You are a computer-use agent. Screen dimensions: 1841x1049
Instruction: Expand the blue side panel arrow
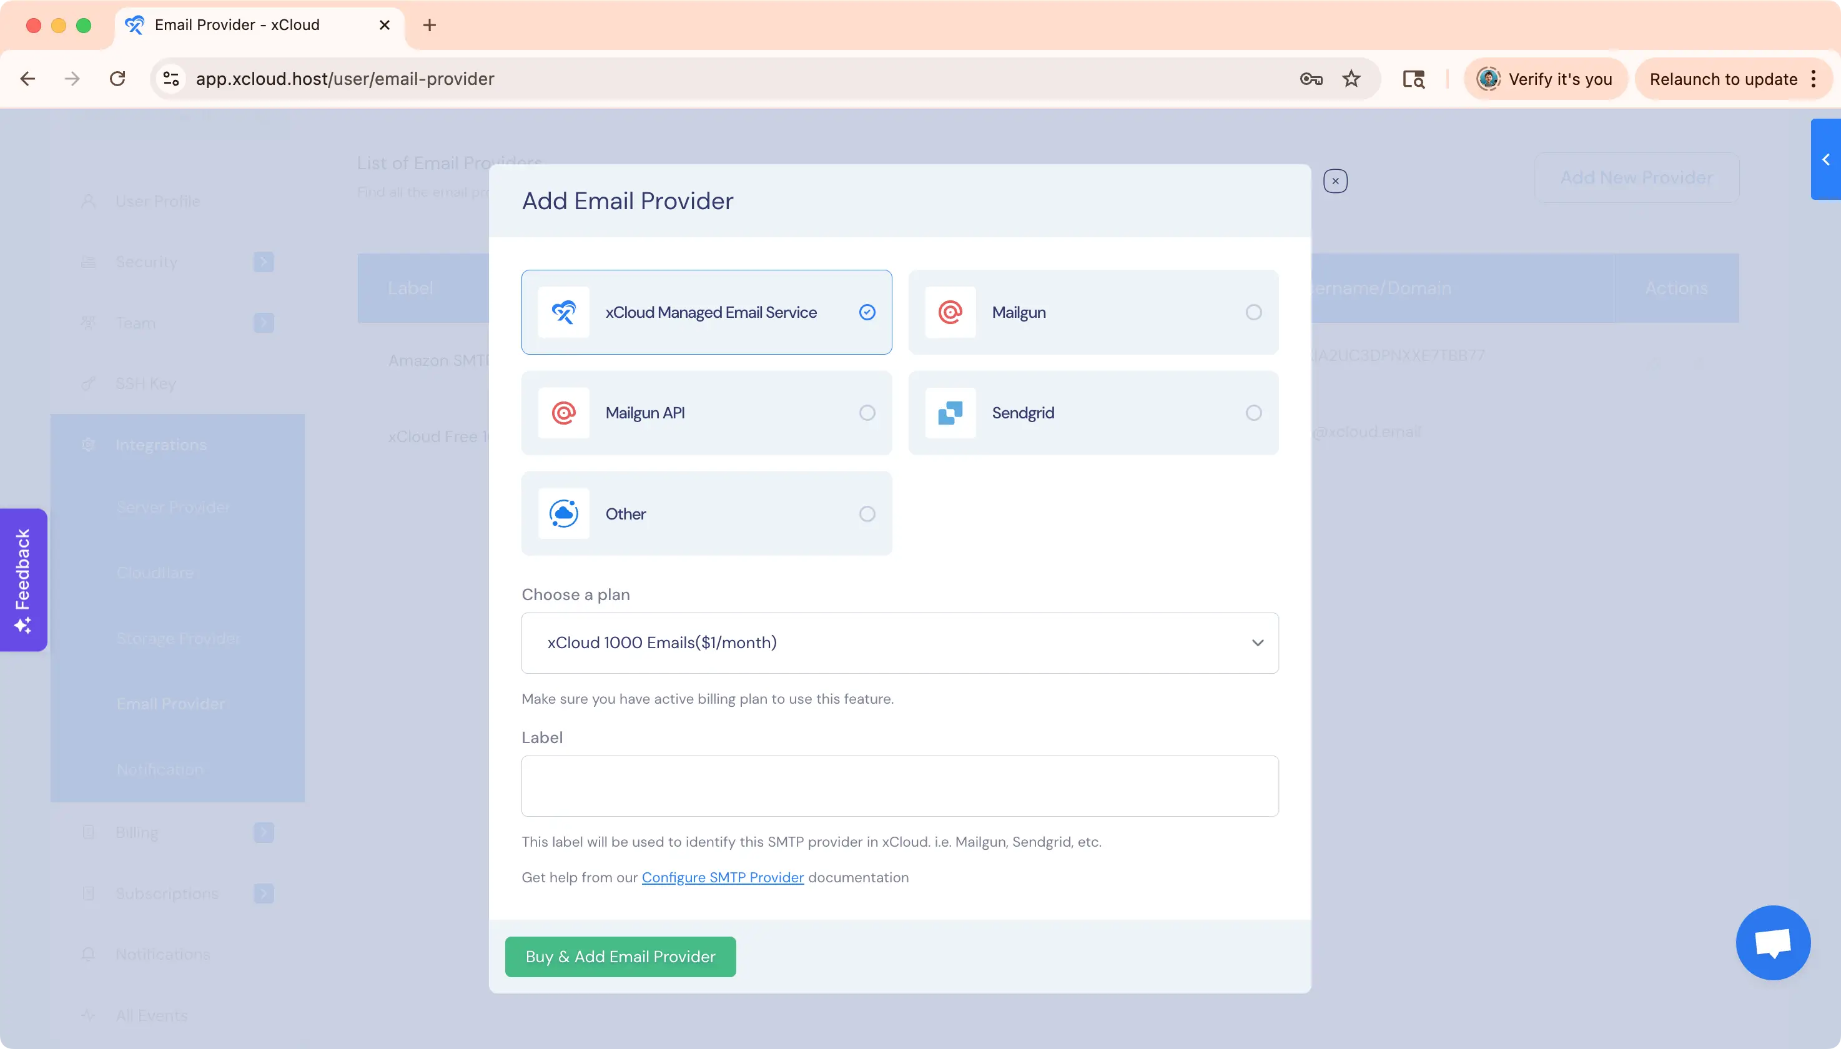pos(1825,159)
